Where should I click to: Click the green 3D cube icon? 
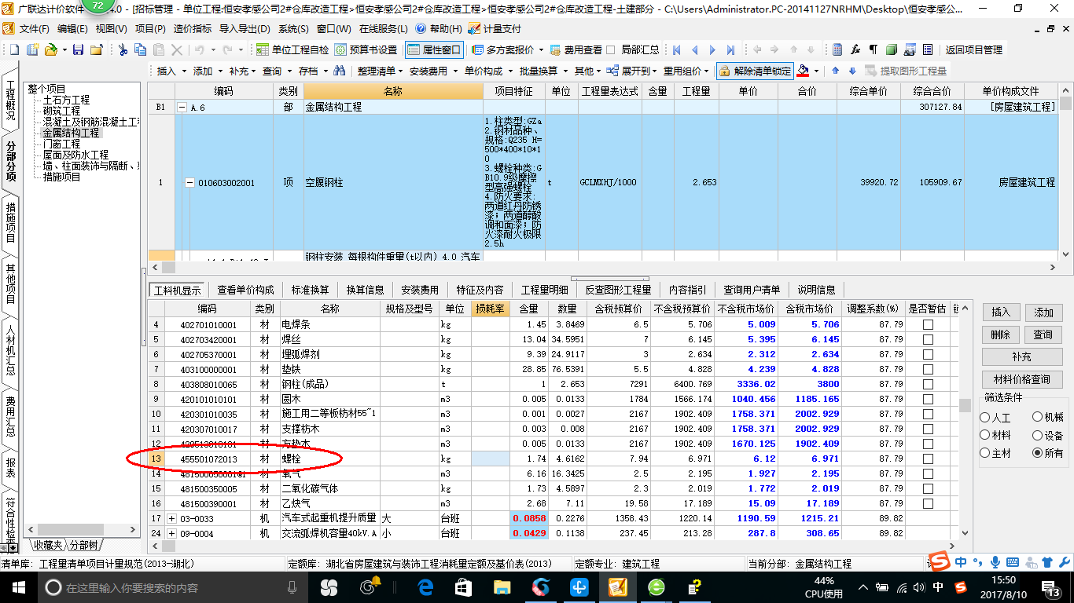tap(892, 49)
